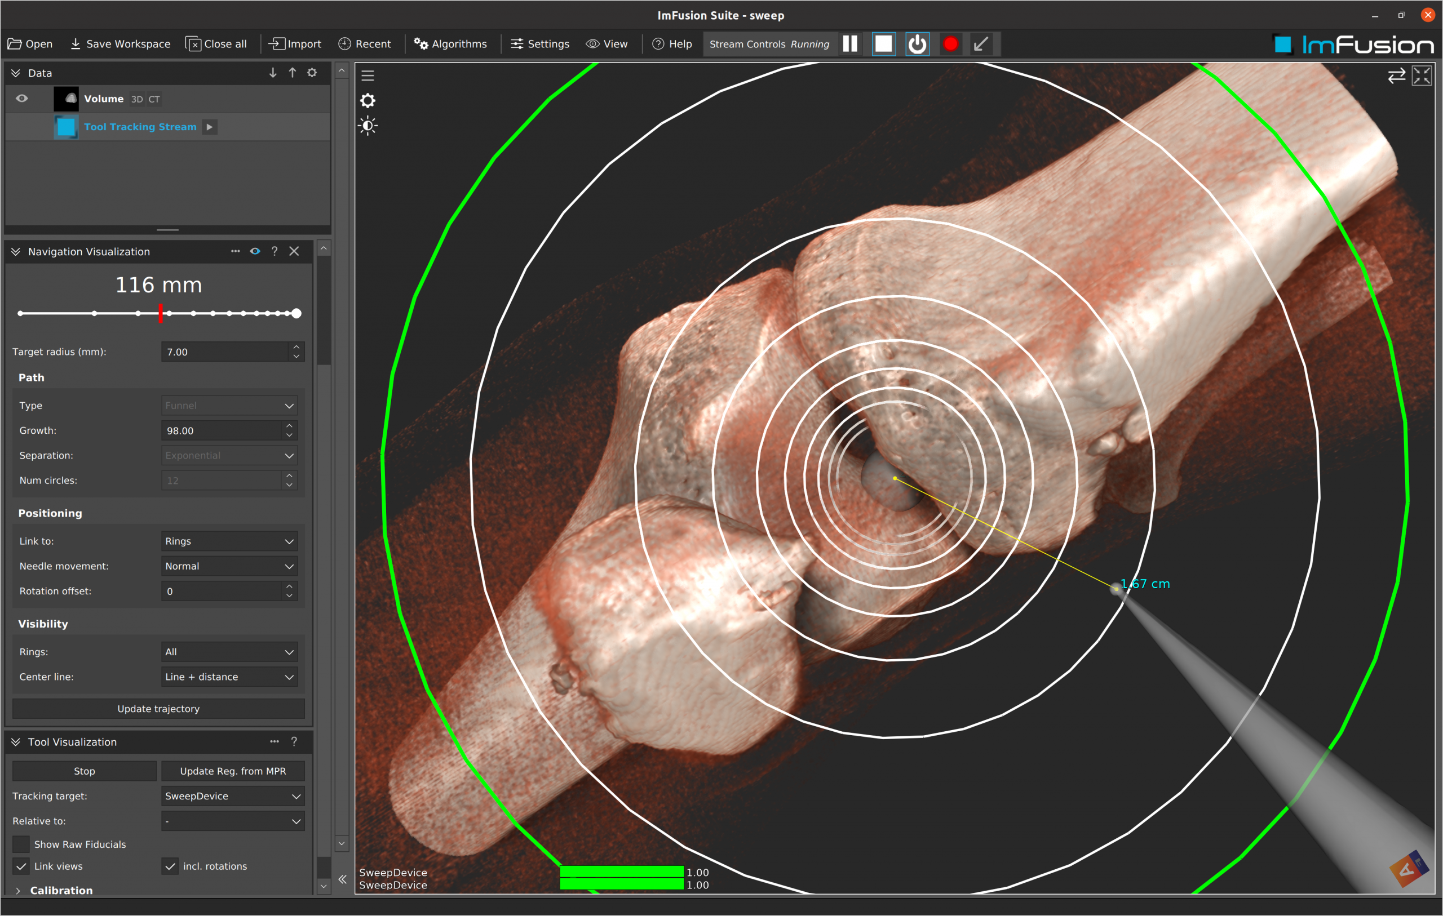This screenshot has height=916, width=1443.
Task: Open the Center line dropdown
Action: pos(229,677)
